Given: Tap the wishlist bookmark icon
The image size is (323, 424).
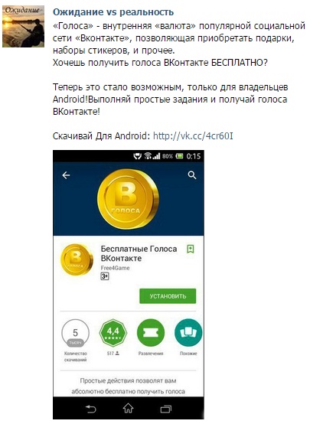Looking at the screenshot, I should pyautogui.click(x=191, y=249).
